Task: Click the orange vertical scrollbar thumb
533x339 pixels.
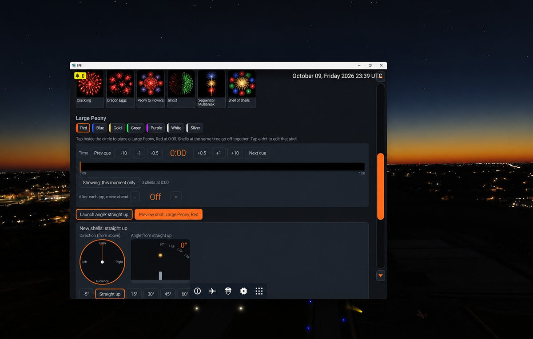Action: coord(380,186)
